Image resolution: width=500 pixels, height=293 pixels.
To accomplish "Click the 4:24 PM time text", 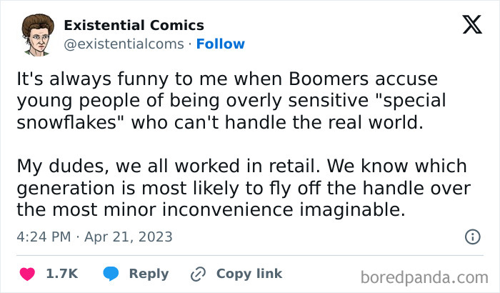I will [42, 237].
